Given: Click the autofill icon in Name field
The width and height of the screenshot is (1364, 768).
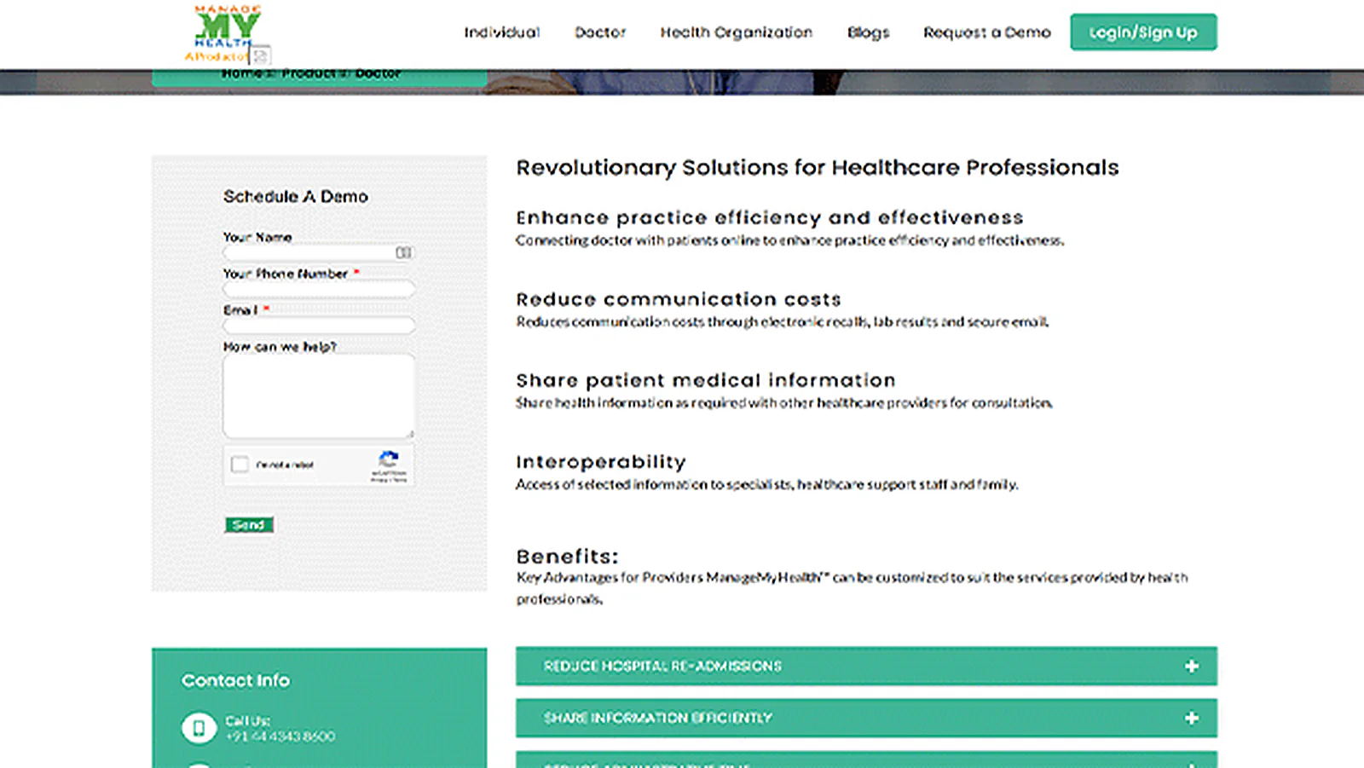Looking at the screenshot, I should coord(403,252).
